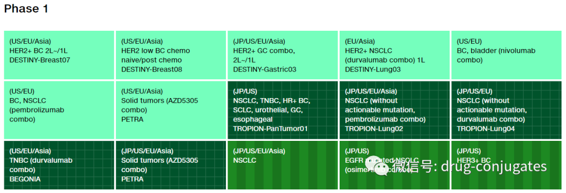Click TROPION-PanTumor01 trial name text

[270, 129]
